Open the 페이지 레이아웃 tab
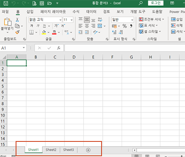Image resolution: width=185 pixels, height=157 pixels. (x=53, y=11)
